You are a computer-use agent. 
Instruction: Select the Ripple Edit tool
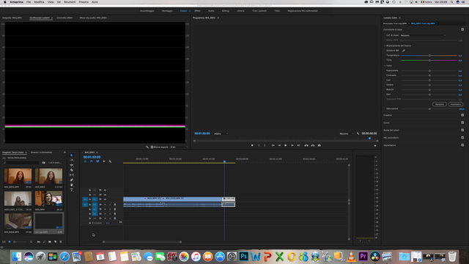click(72, 165)
